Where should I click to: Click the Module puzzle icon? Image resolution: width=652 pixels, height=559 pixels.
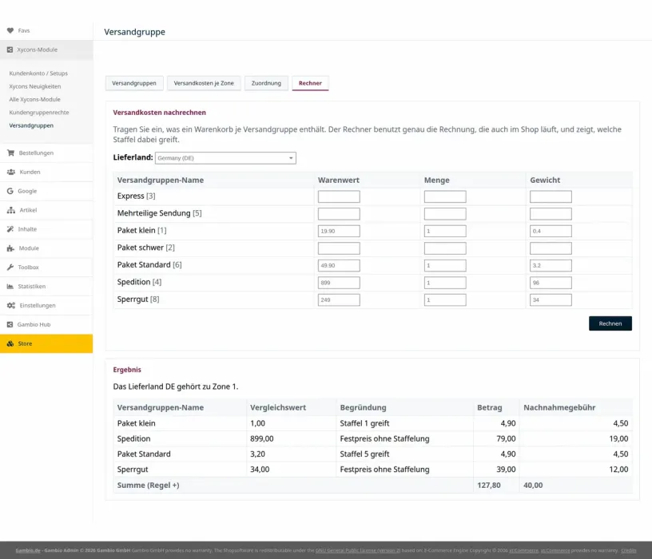pyautogui.click(x=11, y=248)
